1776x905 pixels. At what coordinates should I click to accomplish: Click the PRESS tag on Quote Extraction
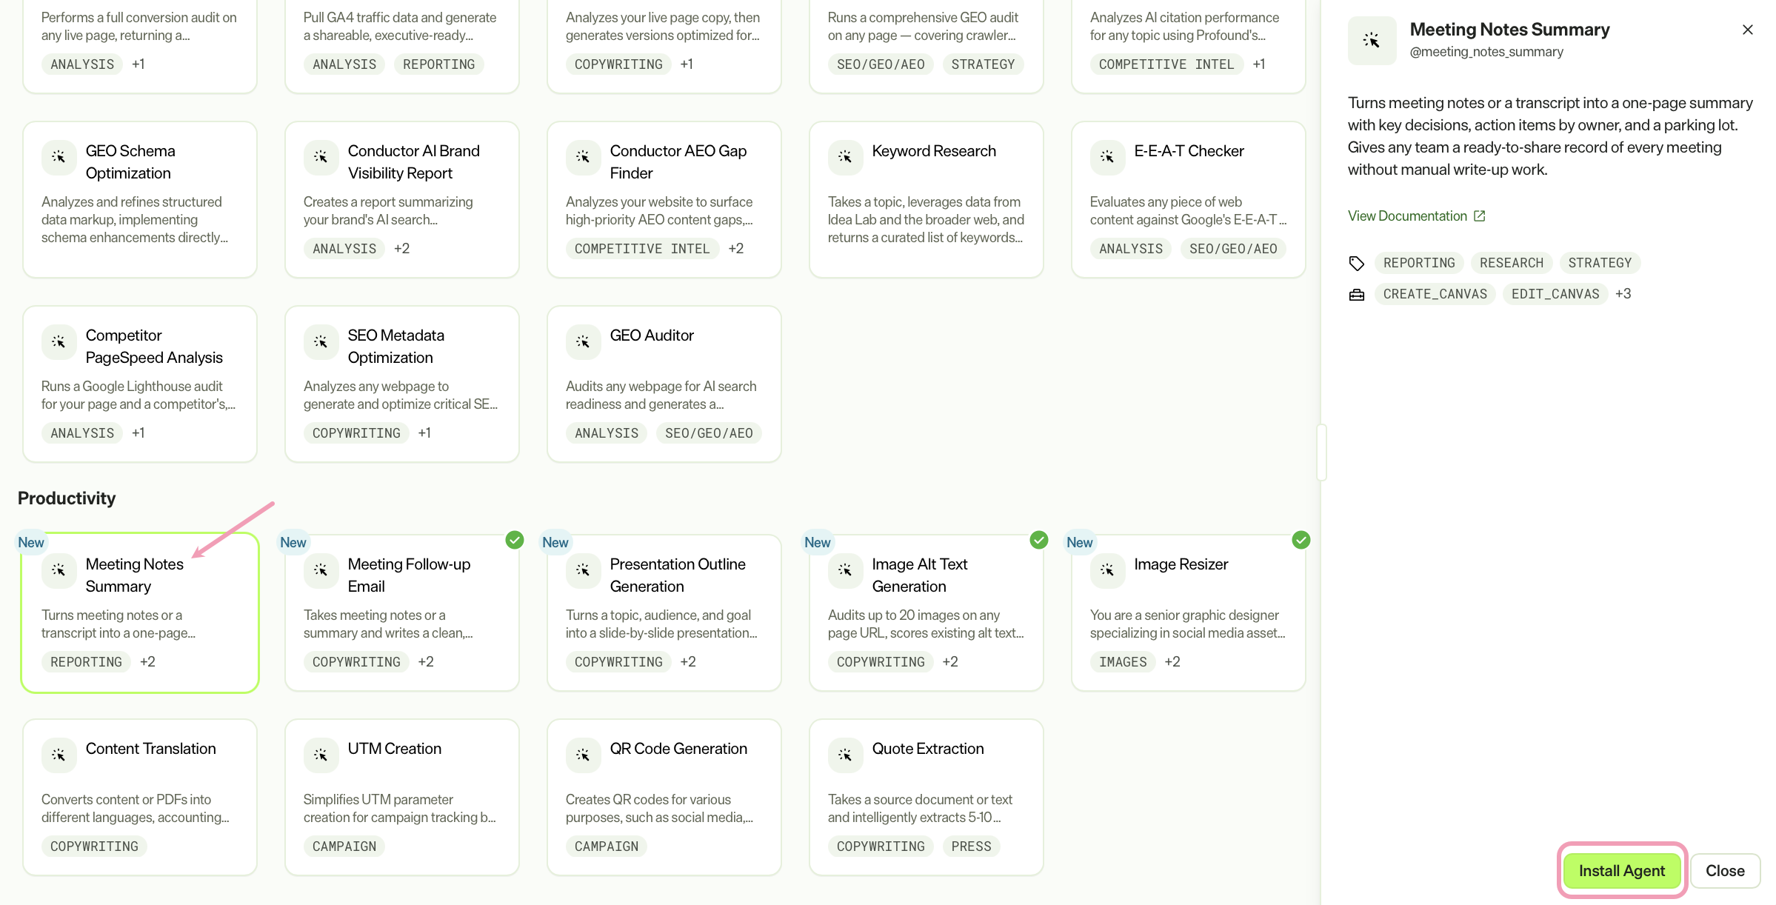coord(971,846)
